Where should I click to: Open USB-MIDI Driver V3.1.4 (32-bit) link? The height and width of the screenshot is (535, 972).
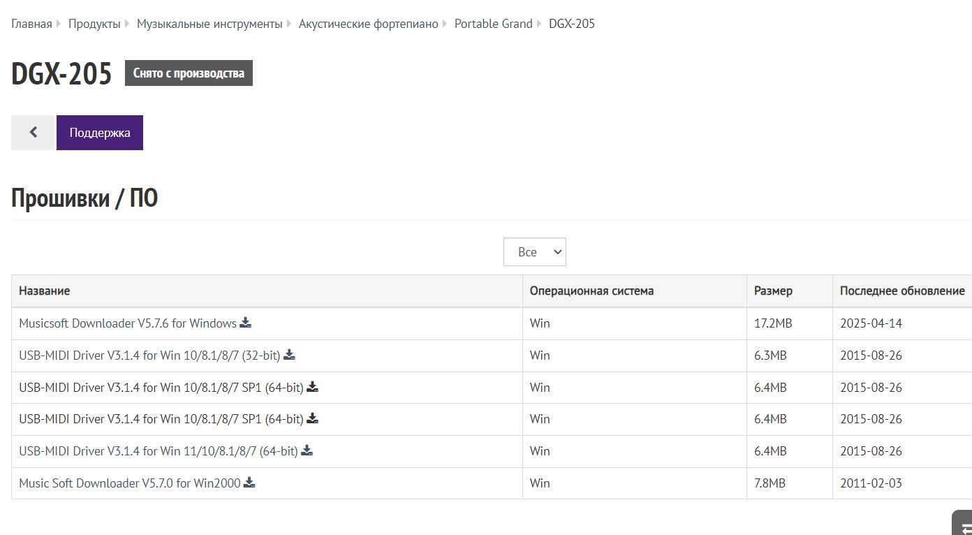coord(149,356)
